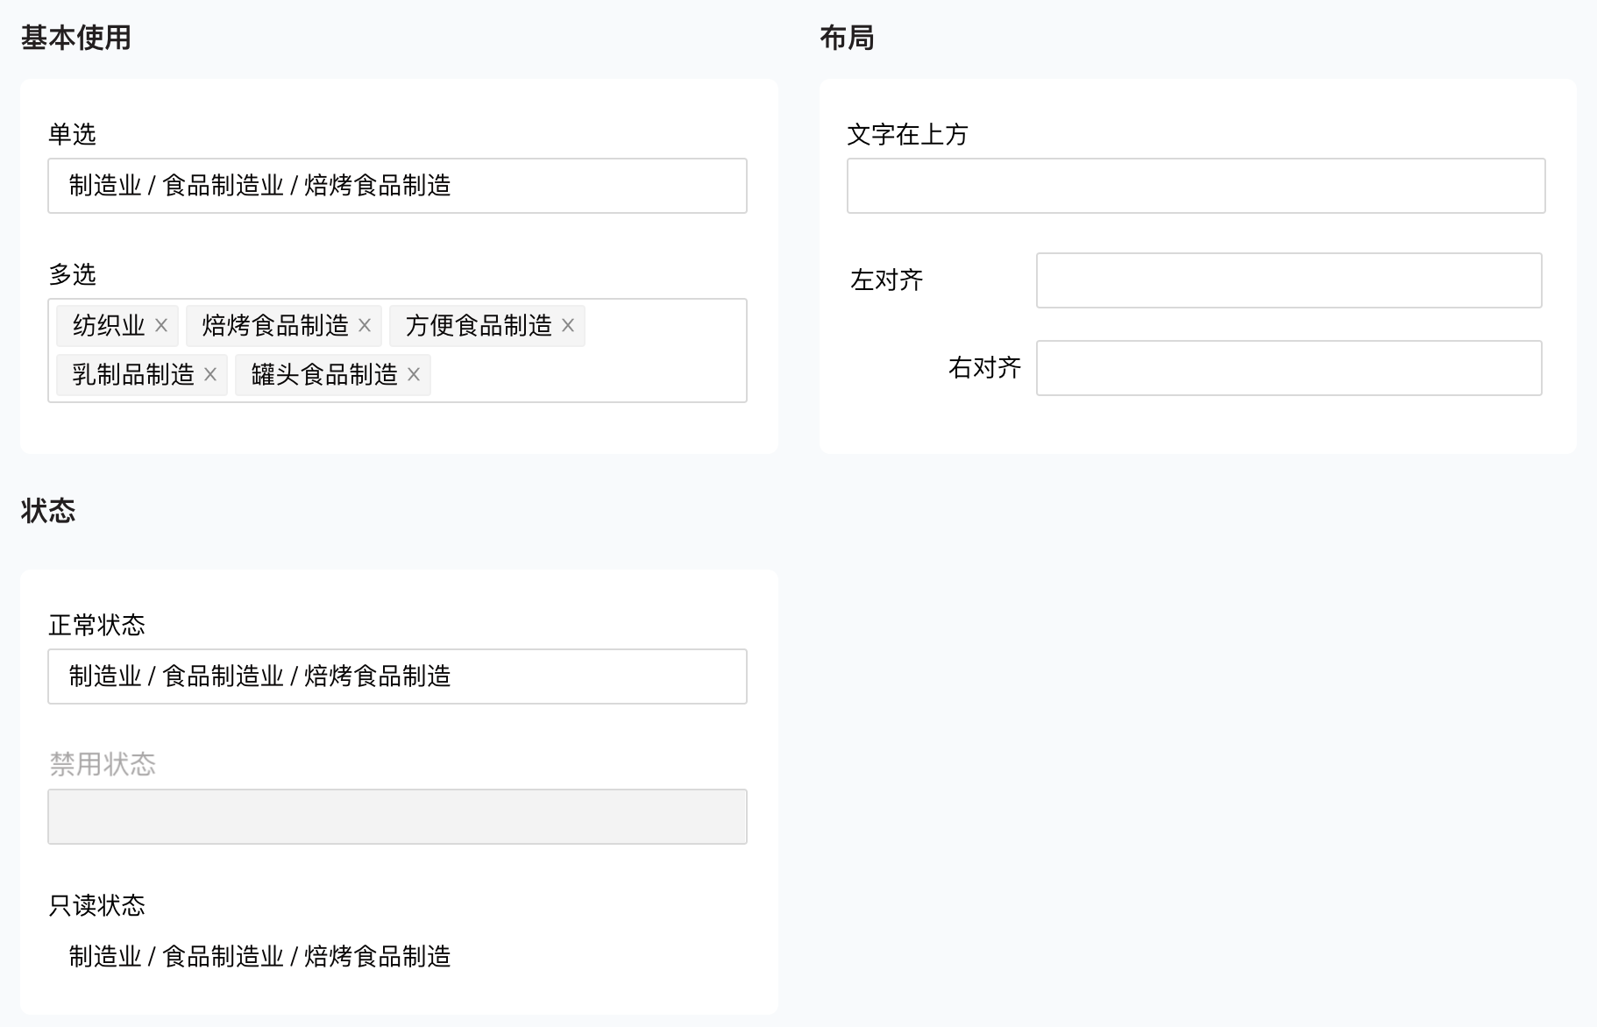1597x1027 pixels.
Task: Remove the 方便食品制造 tag
Action: pyautogui.click(x=568, y=325)
